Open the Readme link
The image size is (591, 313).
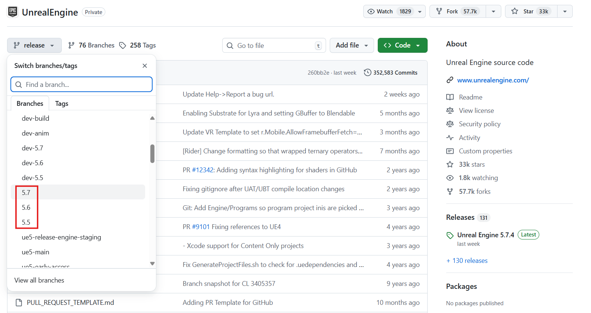(470, 97)
